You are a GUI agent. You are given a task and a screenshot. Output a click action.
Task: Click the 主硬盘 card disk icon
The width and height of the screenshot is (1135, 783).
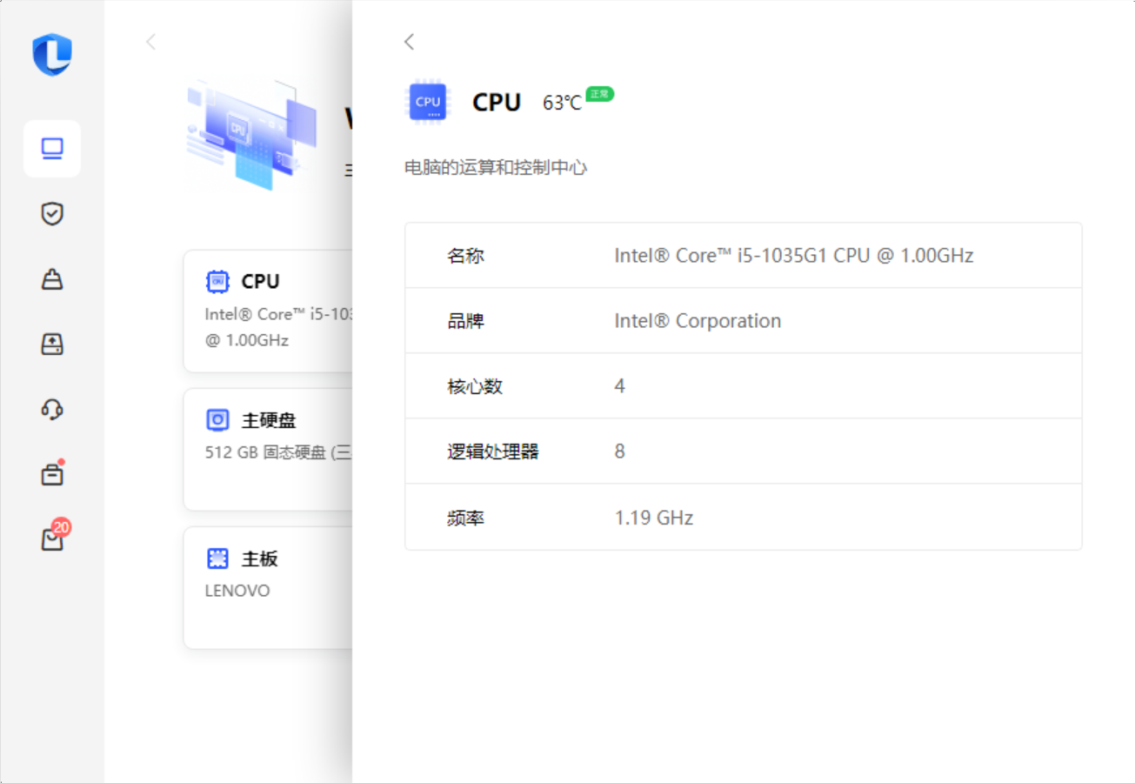(217, 420)
